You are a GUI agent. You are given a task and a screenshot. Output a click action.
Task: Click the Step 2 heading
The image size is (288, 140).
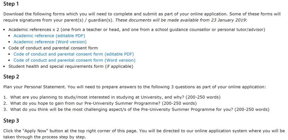pos(11,77)
